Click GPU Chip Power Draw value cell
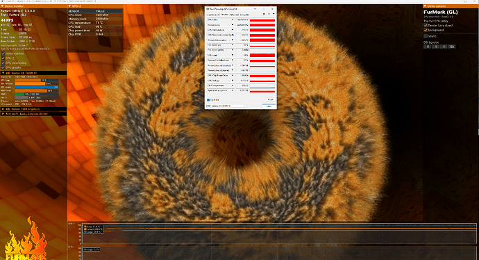The image size is (479, 260). point(242,75)
